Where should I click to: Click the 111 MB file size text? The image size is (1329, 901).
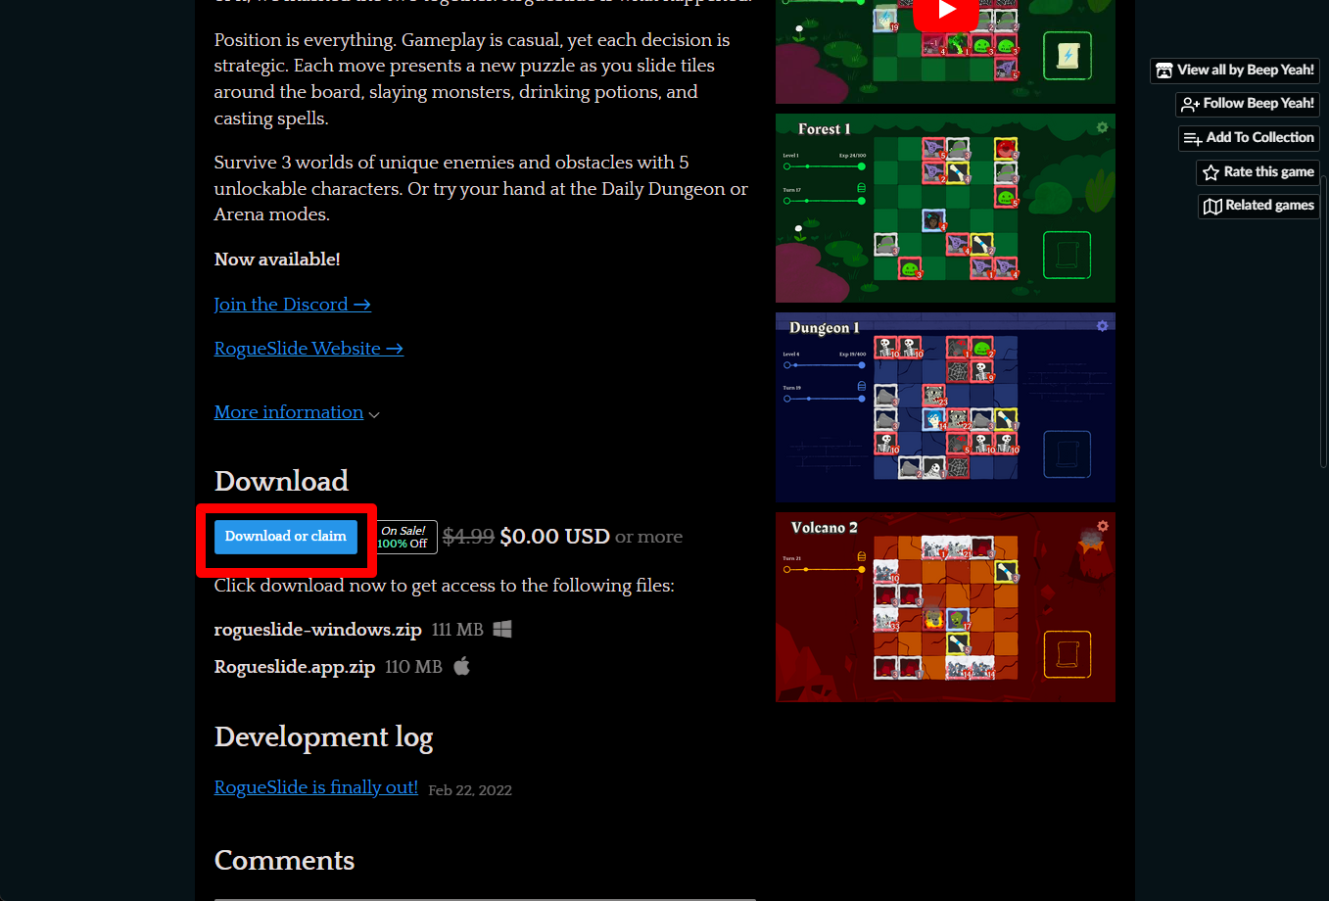(x=457, y=630)
